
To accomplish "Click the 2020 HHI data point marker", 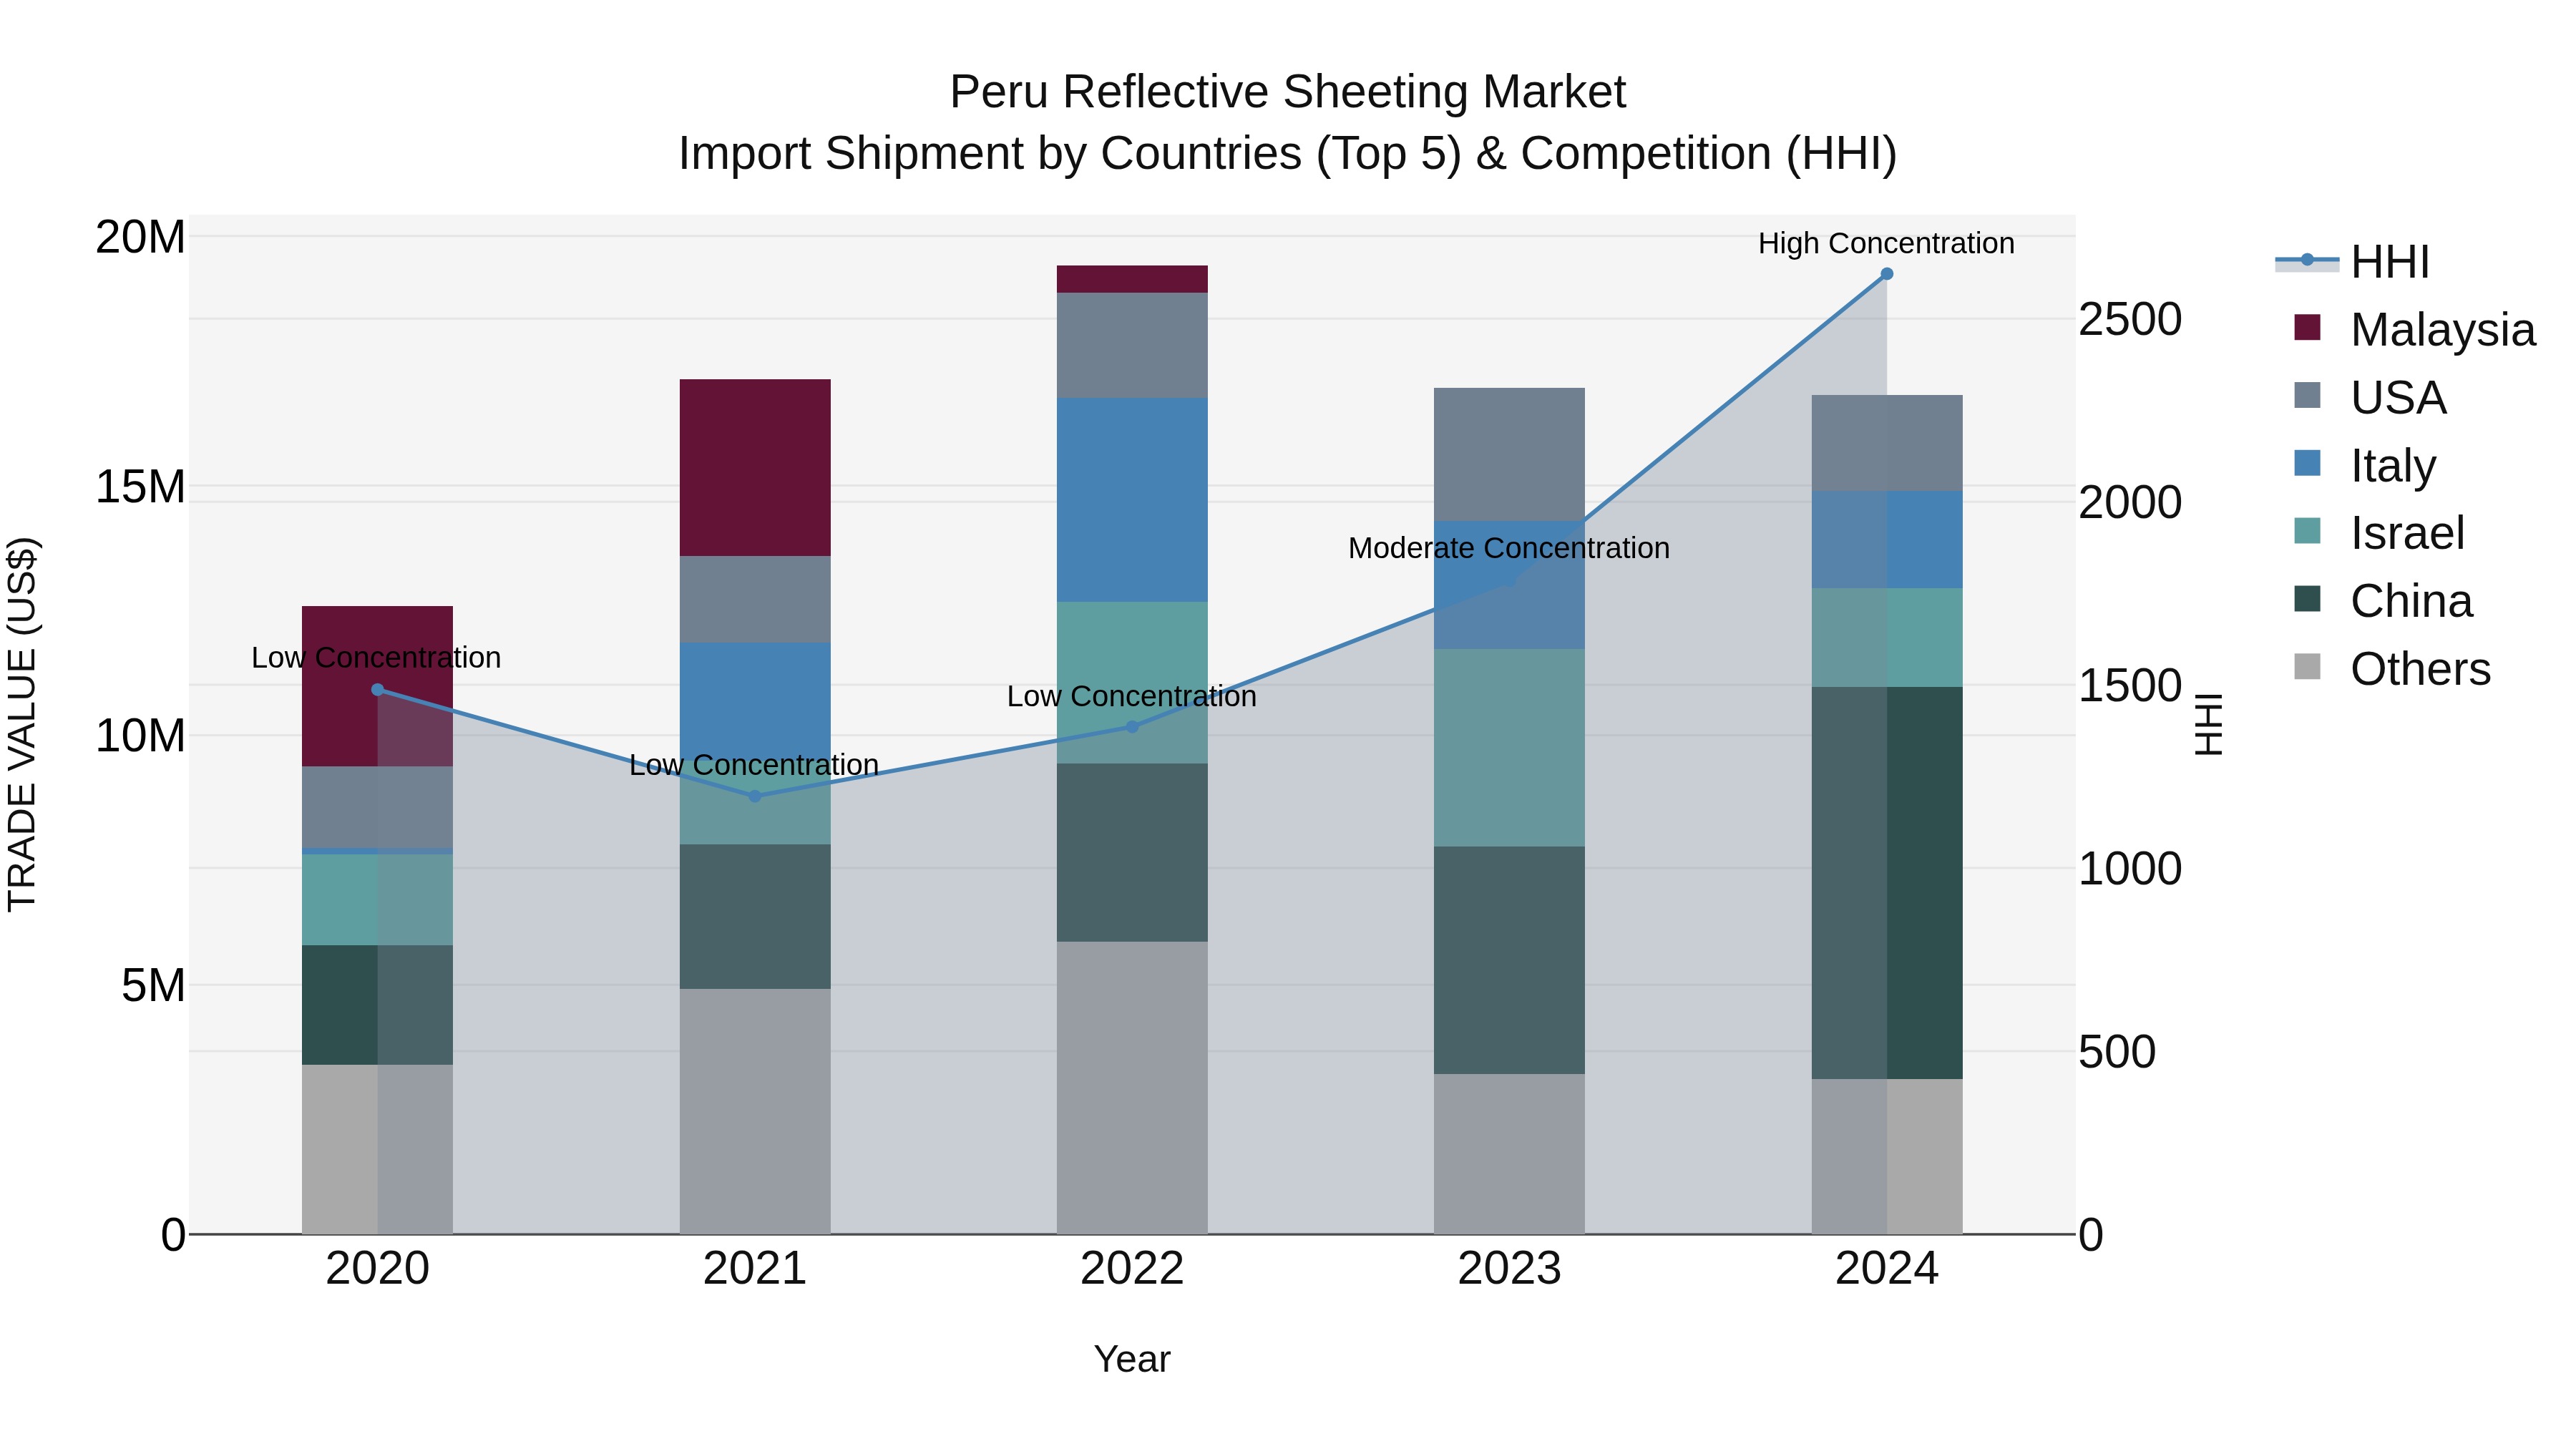I will (x=377, y=690).
